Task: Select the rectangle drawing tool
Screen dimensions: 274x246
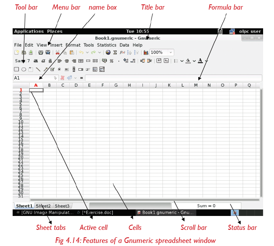Action: (17, 69)
